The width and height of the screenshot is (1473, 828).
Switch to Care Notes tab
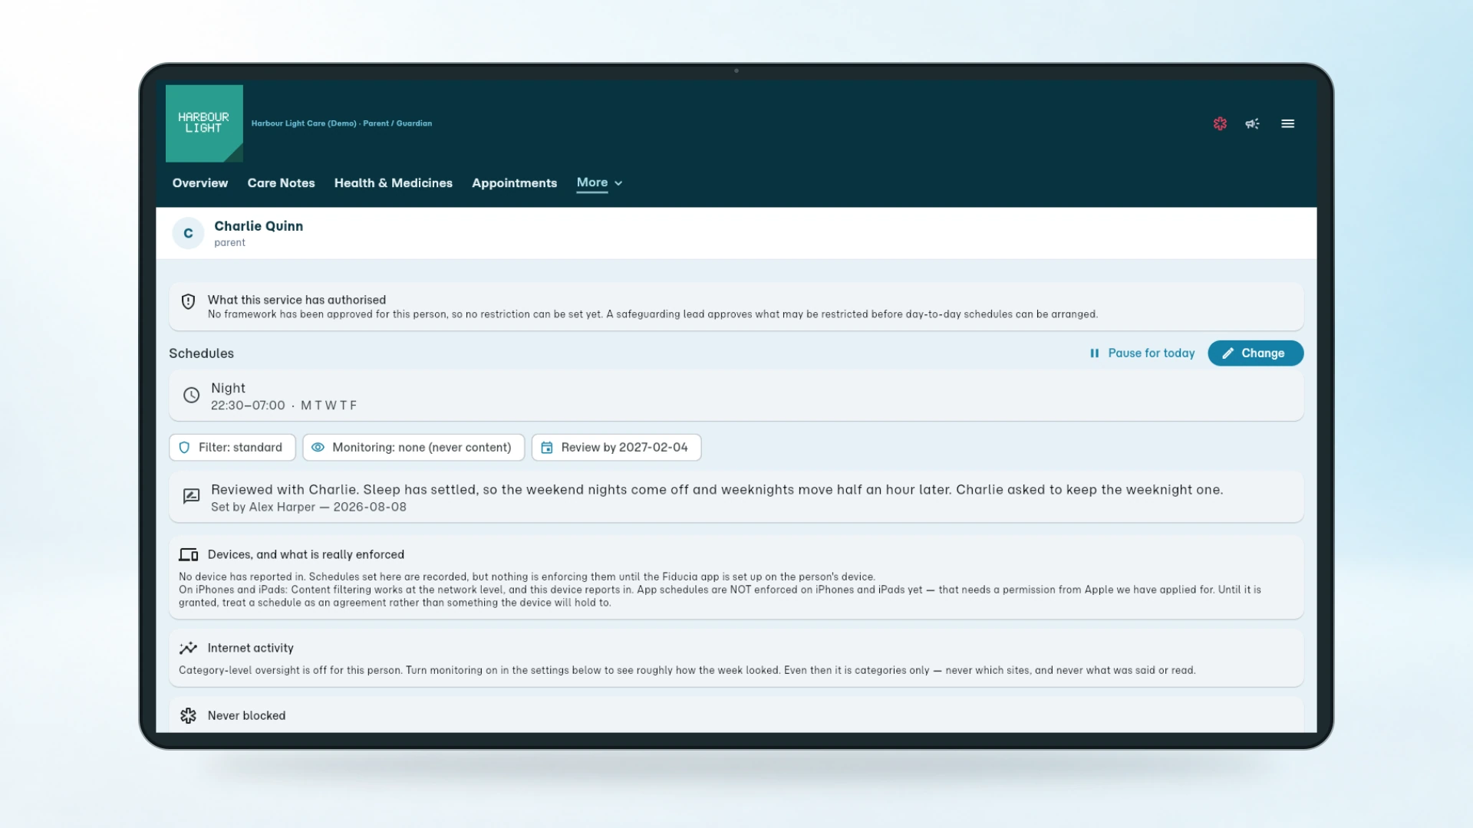[281, 183]
